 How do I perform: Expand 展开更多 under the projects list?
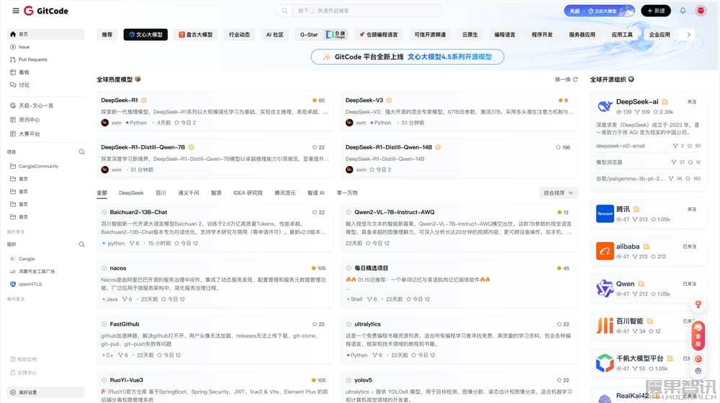16,232
